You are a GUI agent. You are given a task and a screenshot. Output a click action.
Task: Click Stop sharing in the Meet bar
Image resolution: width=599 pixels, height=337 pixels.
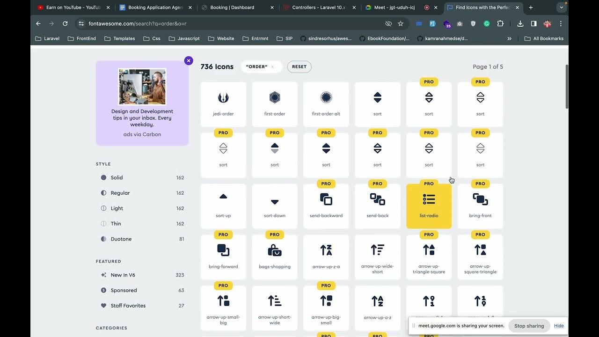click(529, 326)
